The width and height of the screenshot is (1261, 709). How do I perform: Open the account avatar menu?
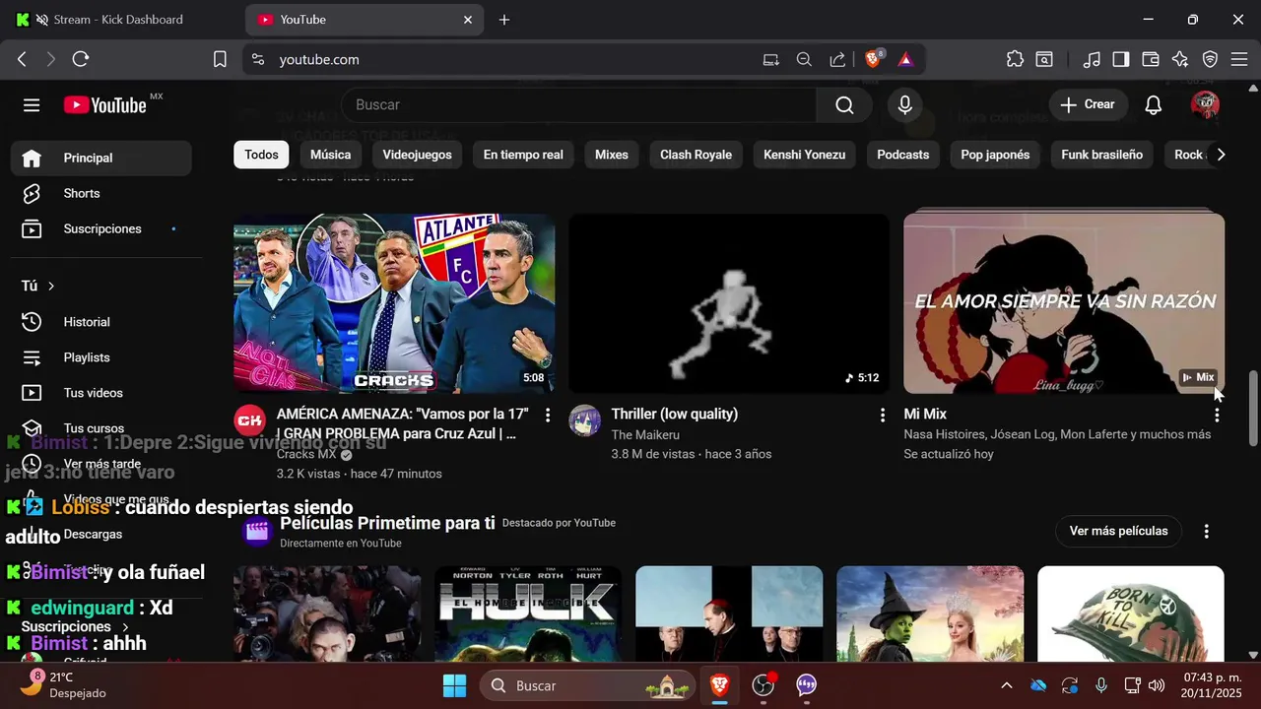[x=1205, y=104]
